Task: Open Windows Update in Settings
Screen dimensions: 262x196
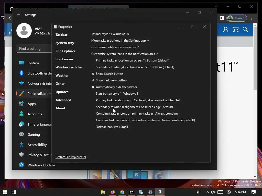Action: point(37,165)
